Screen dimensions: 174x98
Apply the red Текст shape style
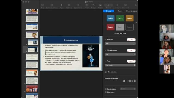coord(111,27)
